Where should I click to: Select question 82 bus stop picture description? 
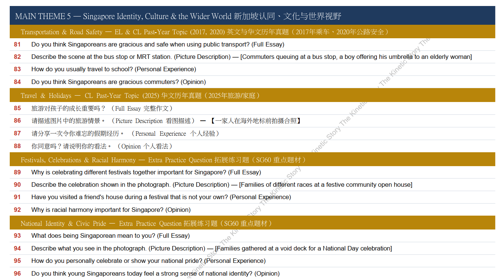click(251, 57)
